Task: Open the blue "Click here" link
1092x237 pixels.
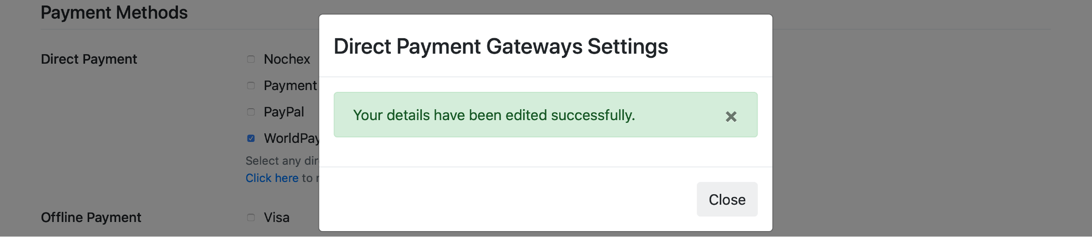Action: click(272, 178)
